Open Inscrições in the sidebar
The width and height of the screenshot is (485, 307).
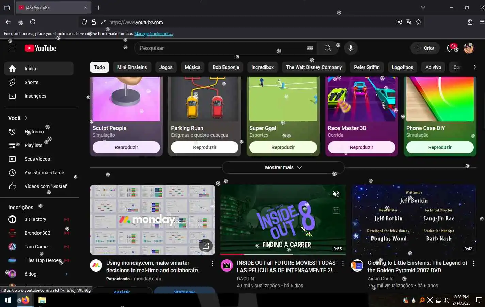[x=39, y=96]
